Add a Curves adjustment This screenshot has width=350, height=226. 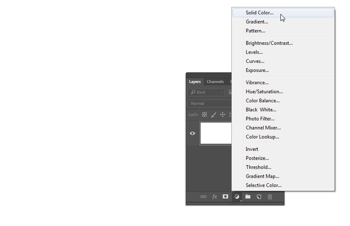254,61
